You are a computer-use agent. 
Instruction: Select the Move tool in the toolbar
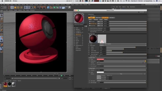(12, 7)
